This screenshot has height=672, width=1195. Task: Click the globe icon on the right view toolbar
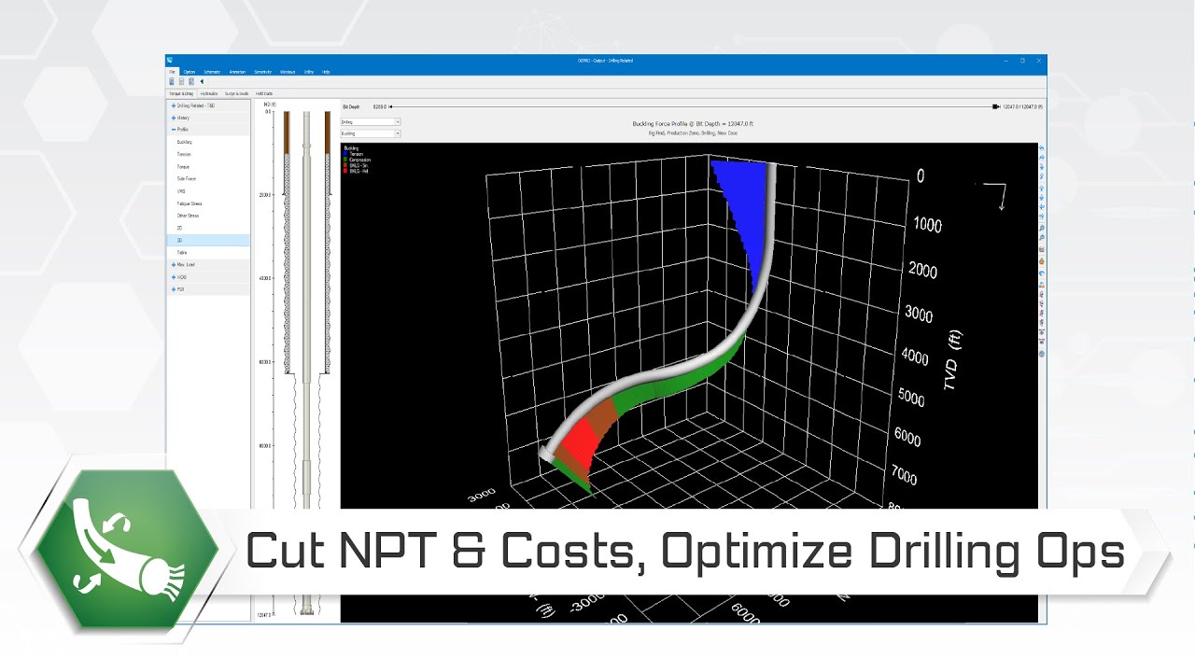[x=1042, y=355]
